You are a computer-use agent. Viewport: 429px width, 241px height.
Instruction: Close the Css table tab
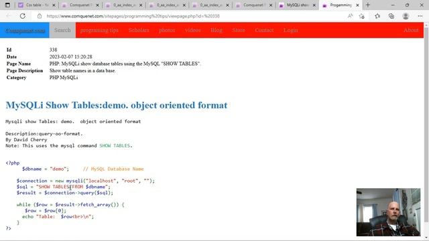pyautogui.click(x=54, y=5)
